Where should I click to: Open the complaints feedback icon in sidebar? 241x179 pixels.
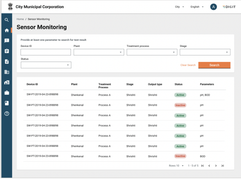click(7, 40)
